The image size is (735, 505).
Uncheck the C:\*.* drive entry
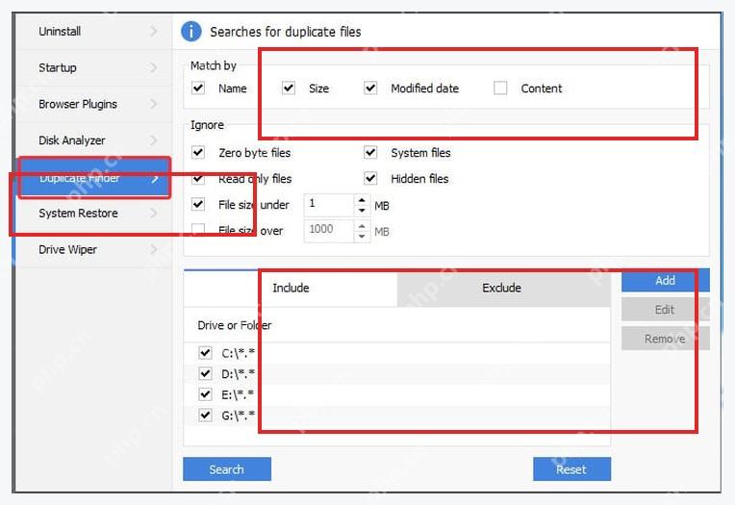pyautogui.click(x=205, y=353)
